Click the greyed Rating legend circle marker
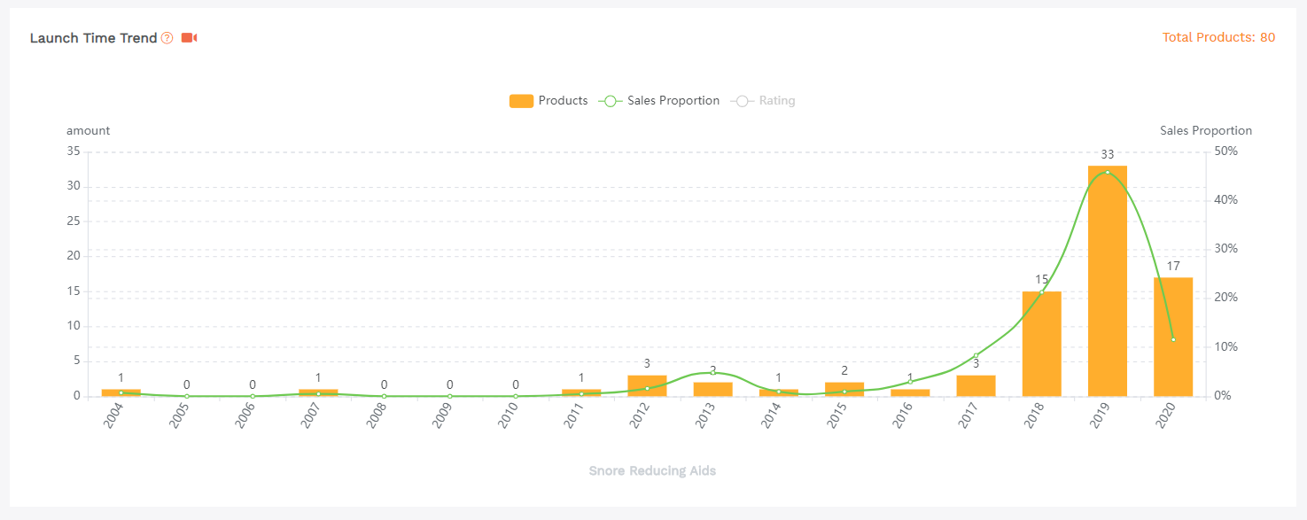The image size is (1307, 520). 742,101
